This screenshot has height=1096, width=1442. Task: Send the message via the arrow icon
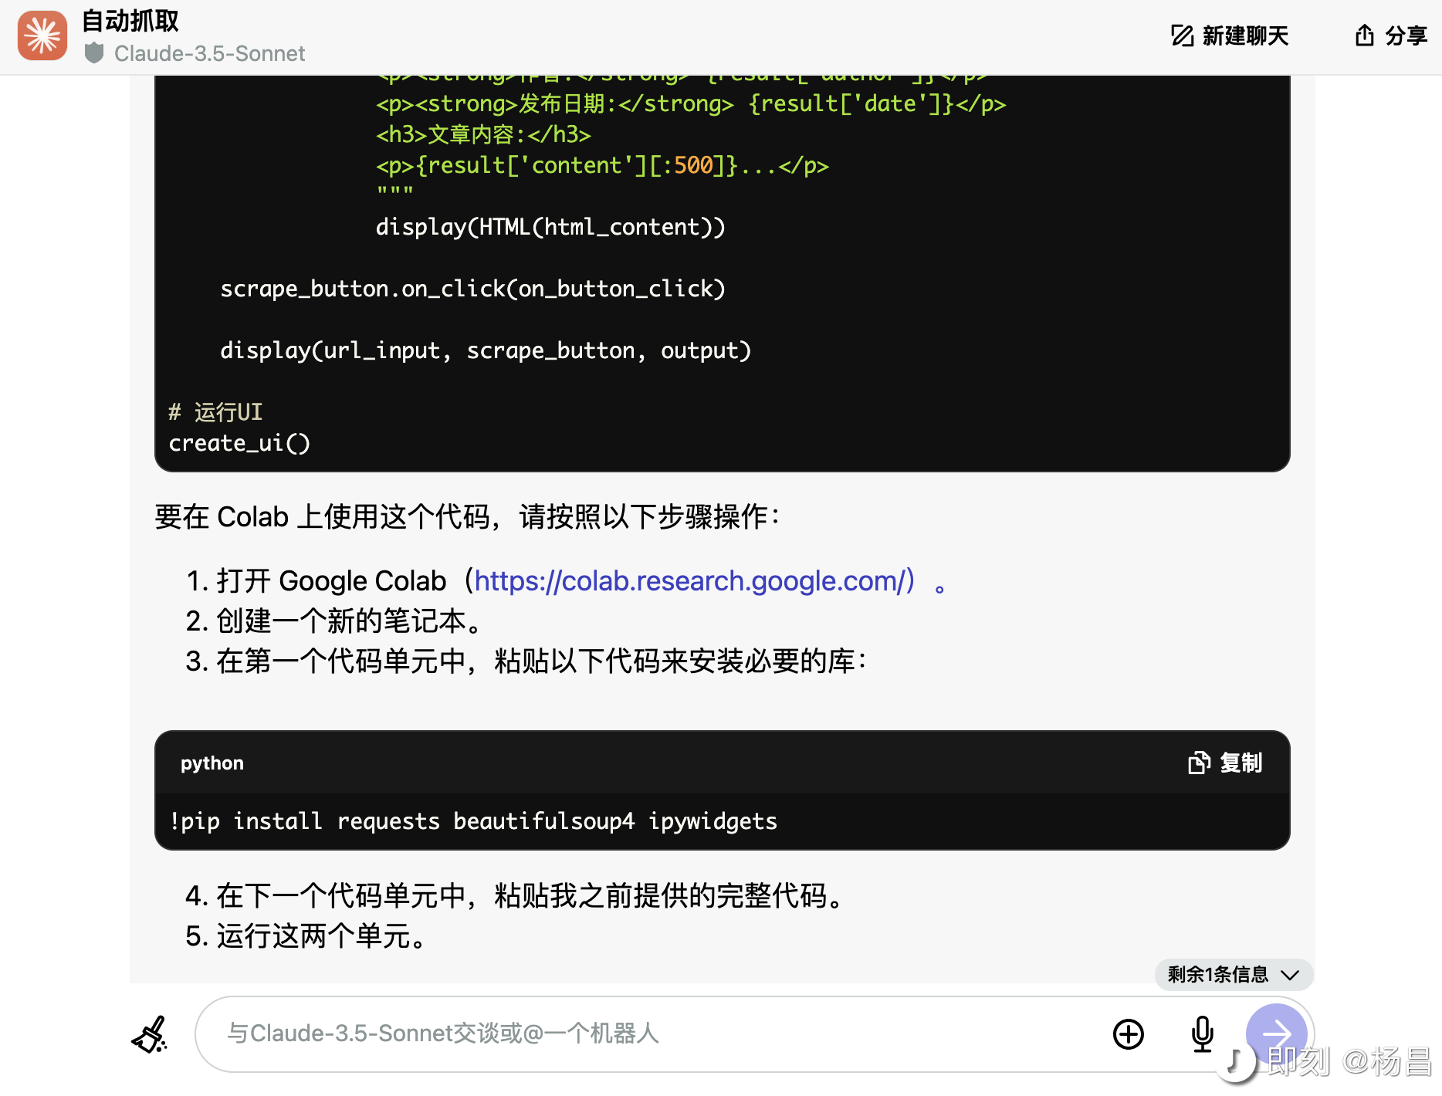coord(1276,1034)
